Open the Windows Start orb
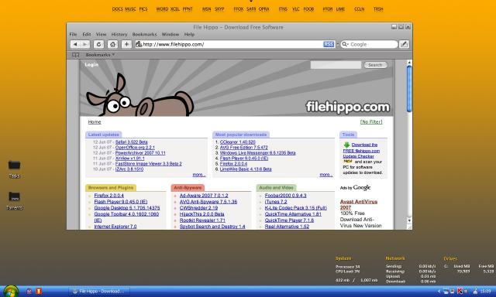496x297 pixels. (x=10, y=292)
